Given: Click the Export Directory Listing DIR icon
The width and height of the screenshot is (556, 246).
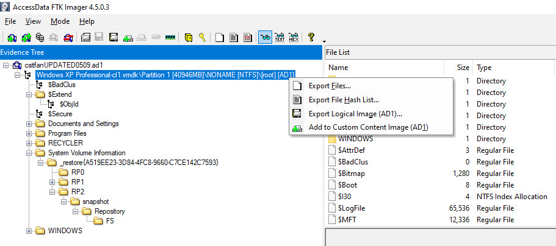Looking at the screenshot, I should pyautogui.click(x=248, y=37).
